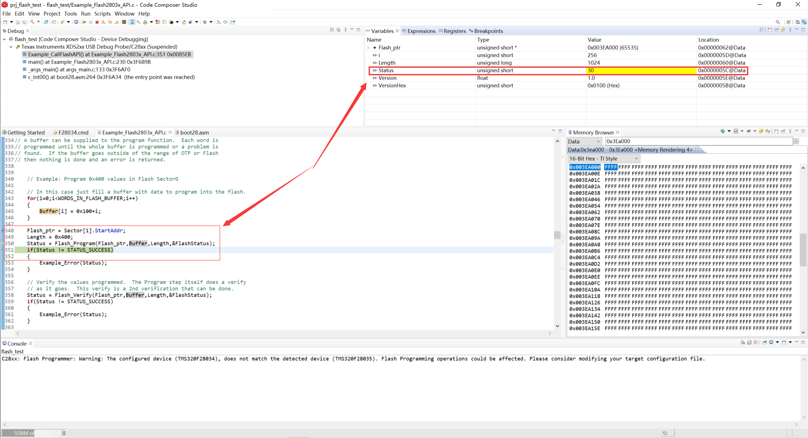Click the Clear Console icon
808x438 pixels.
click(x=743, y=342)
